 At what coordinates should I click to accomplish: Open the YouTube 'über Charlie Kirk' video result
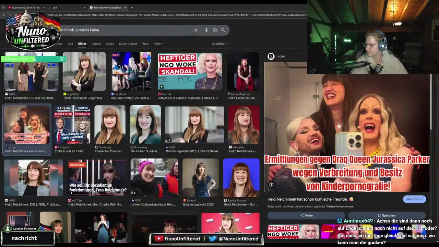(98, 183)
